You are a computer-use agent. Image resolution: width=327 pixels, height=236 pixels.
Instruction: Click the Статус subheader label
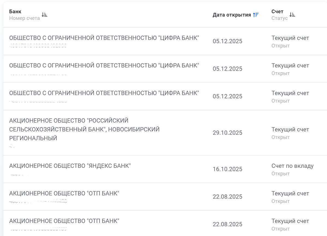click(280, 18)
